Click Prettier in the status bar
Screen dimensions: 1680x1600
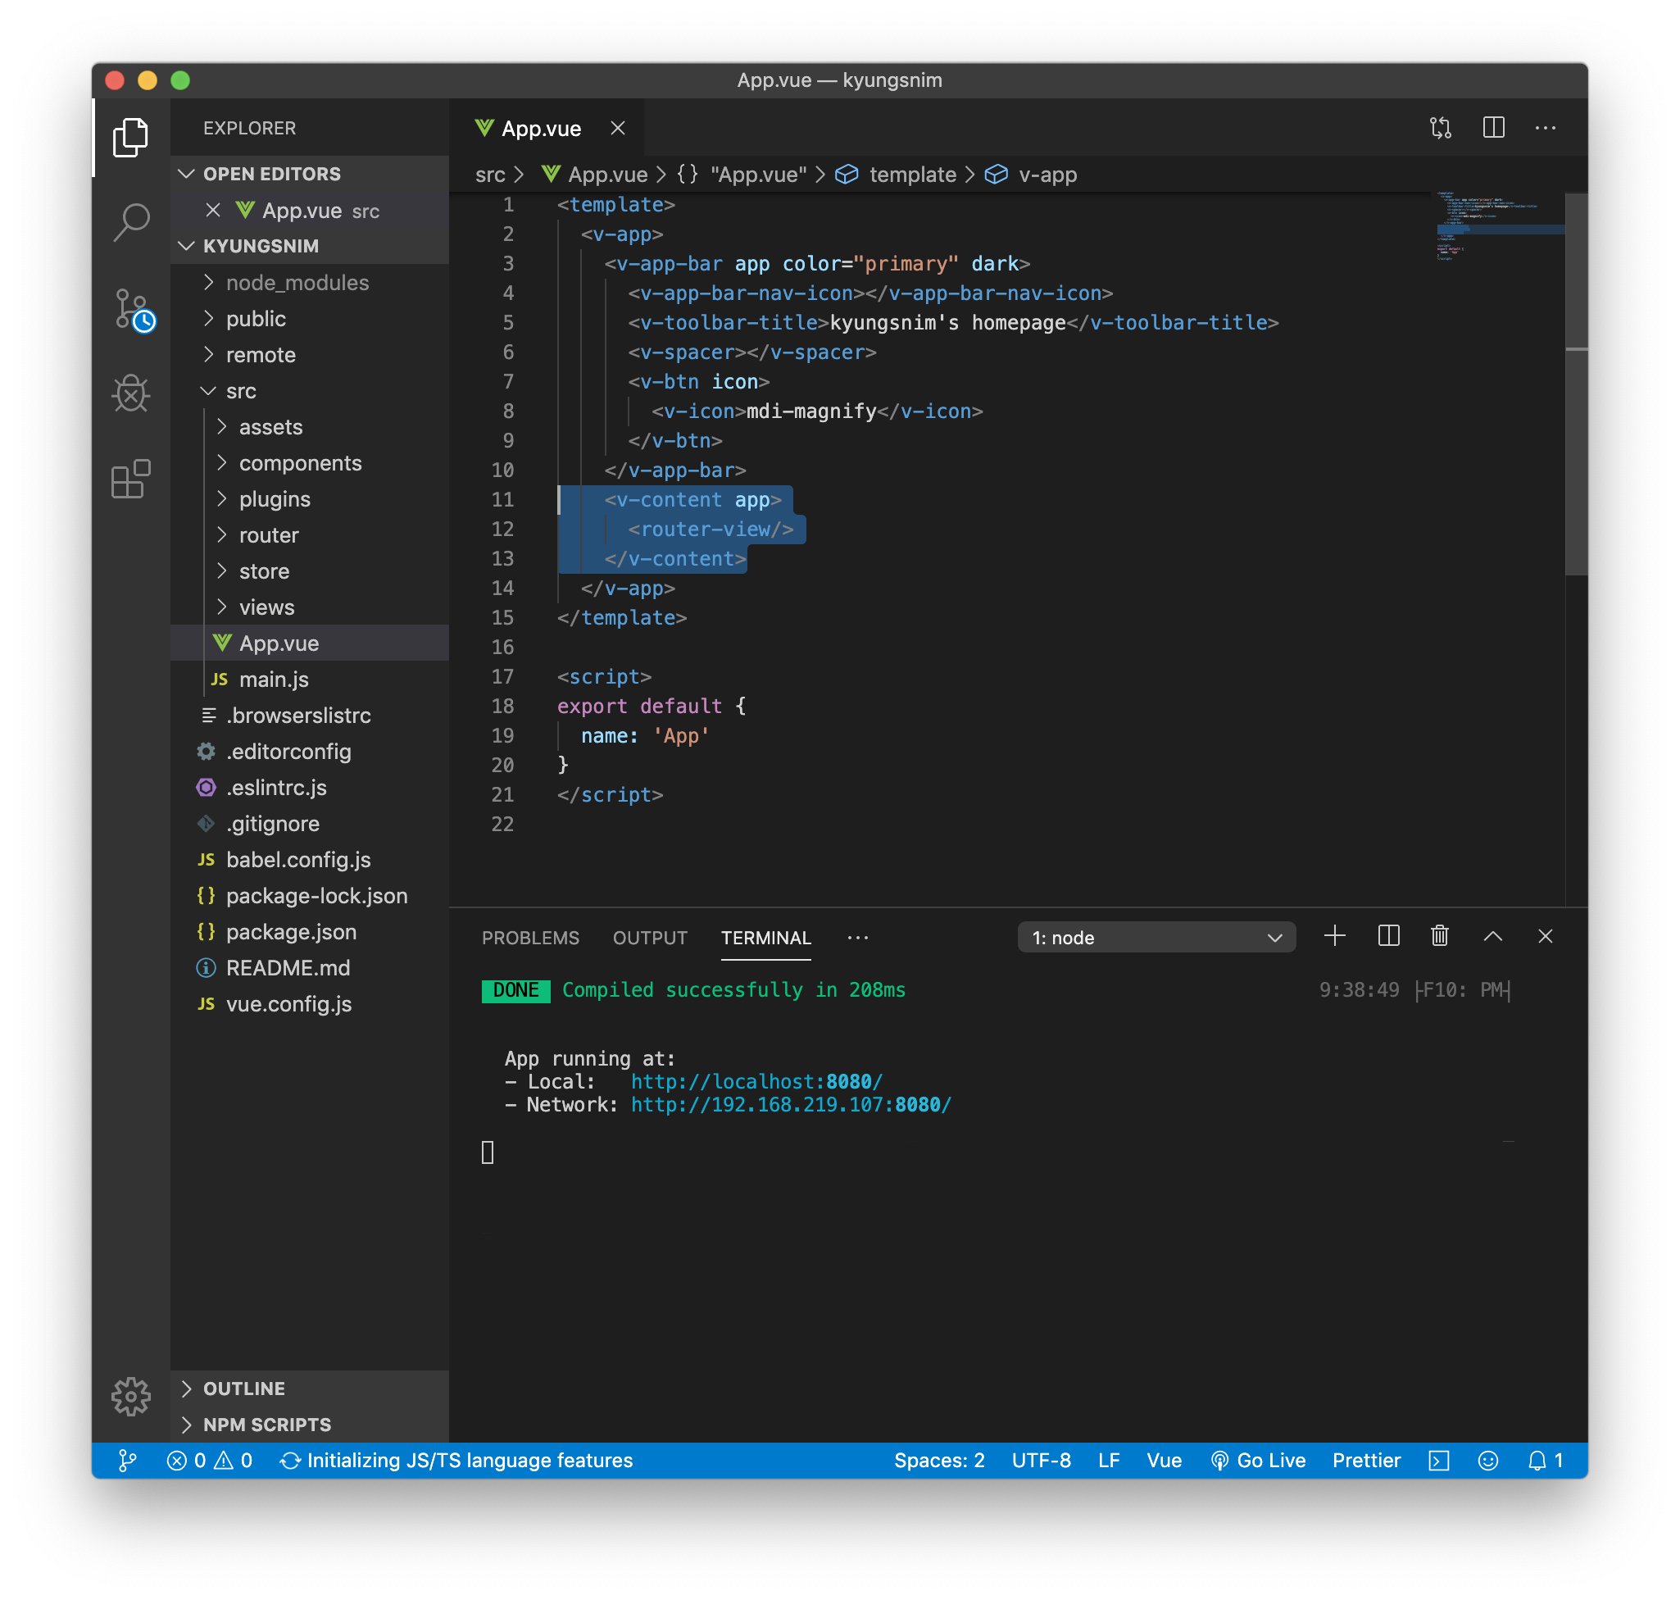1366,1460
